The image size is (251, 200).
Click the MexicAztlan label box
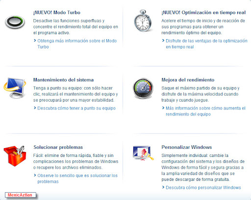[x=21, y=195]
